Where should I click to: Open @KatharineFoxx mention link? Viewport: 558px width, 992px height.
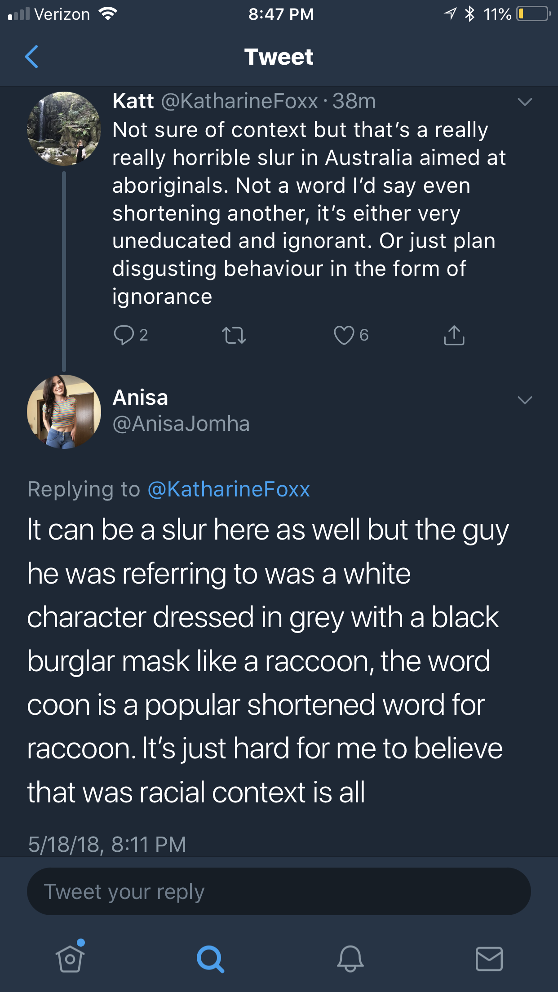229,489
